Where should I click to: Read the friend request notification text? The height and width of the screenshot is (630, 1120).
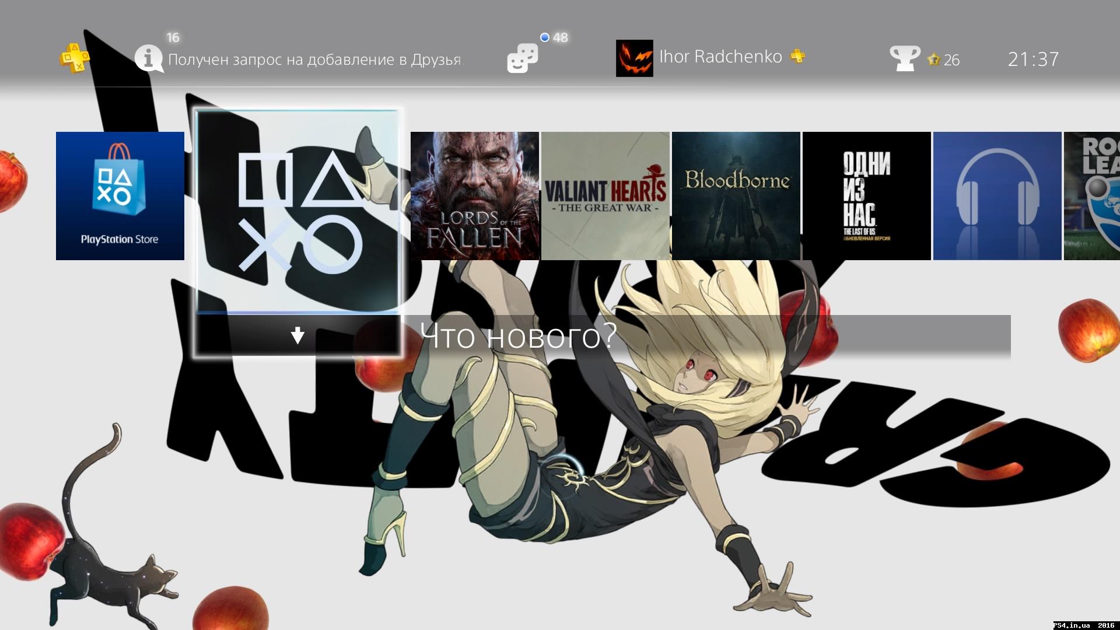(314, 60)
